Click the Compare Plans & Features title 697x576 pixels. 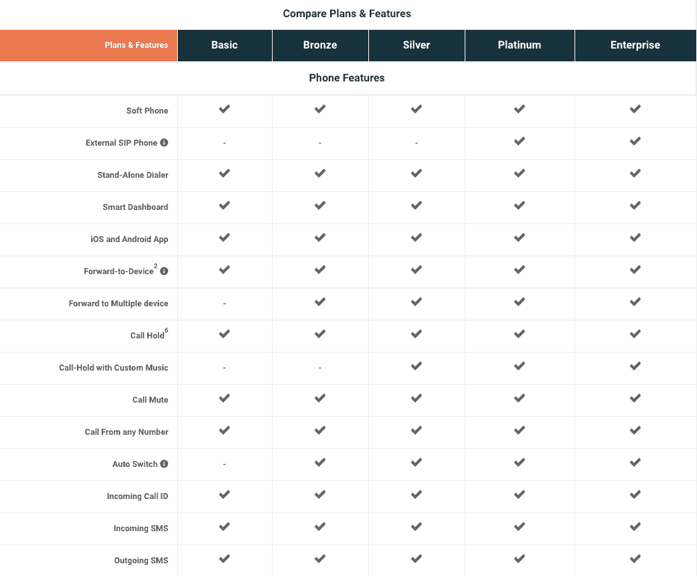tap(347, 13)
